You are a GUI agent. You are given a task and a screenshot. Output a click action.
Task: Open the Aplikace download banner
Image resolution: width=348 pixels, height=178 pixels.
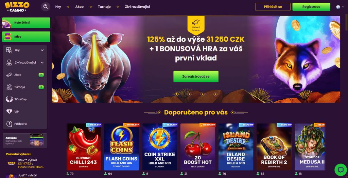tap(25, 140)
